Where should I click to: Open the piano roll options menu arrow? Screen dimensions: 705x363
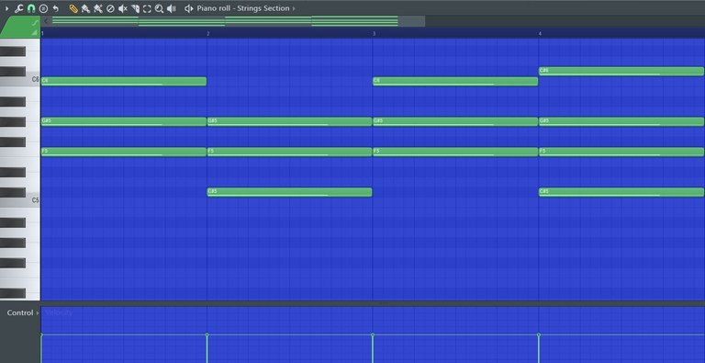(x=6, y=8)
